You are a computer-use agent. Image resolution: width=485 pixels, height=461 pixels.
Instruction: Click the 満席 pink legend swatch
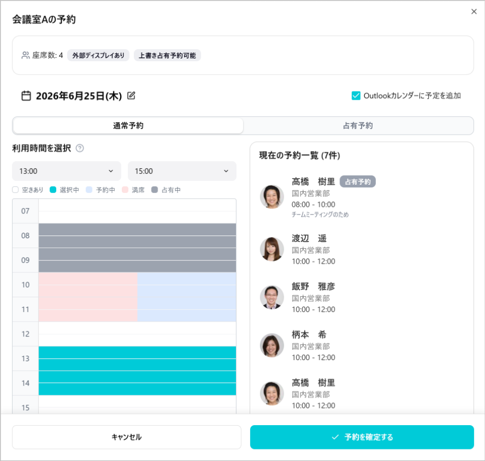[x=125, y=190]
